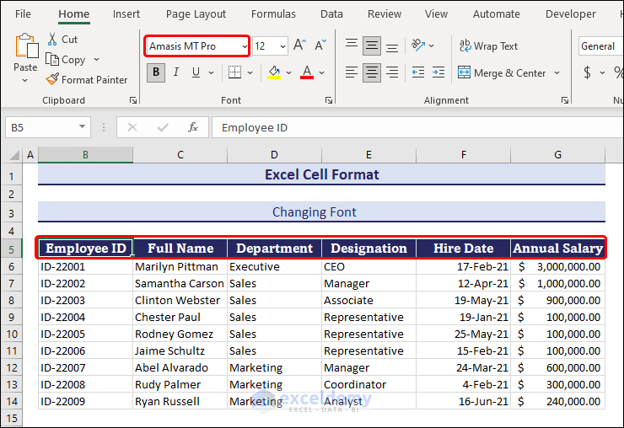Open the Amasis MT Pro font name dropdown
624x428 pixels.
tap(245, 46)
